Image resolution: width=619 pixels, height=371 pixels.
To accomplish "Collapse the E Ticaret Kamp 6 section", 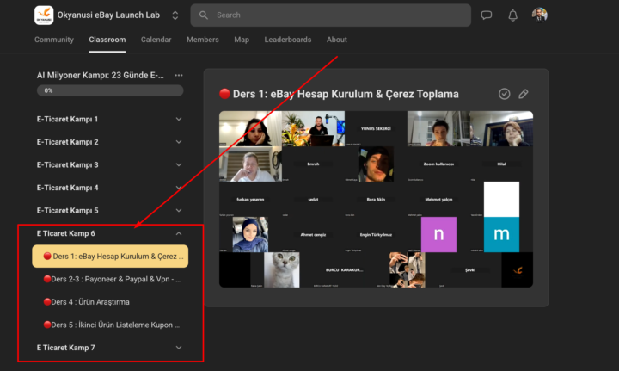I will point(179,233).
